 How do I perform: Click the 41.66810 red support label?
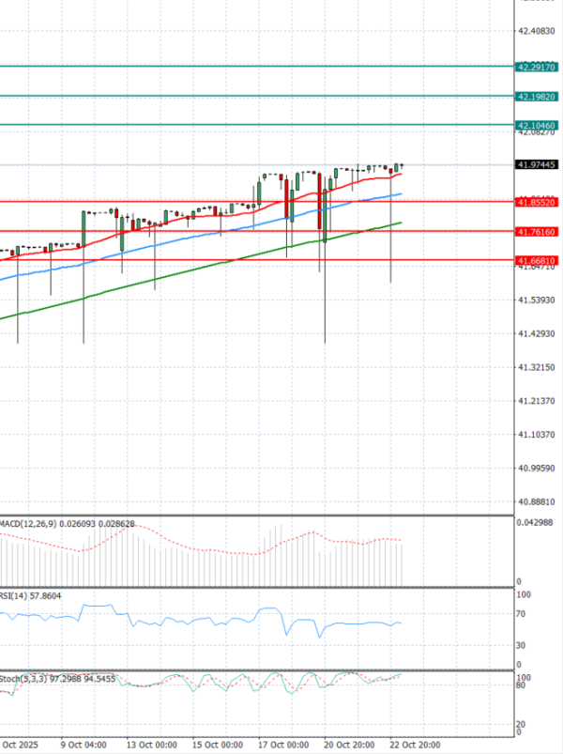(538, 260)
